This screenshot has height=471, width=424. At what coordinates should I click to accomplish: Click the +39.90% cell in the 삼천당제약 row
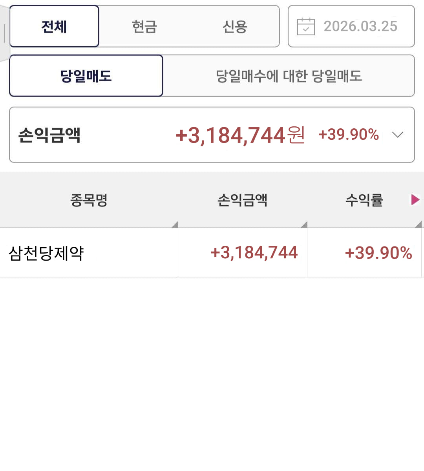(x=378, y=253)
